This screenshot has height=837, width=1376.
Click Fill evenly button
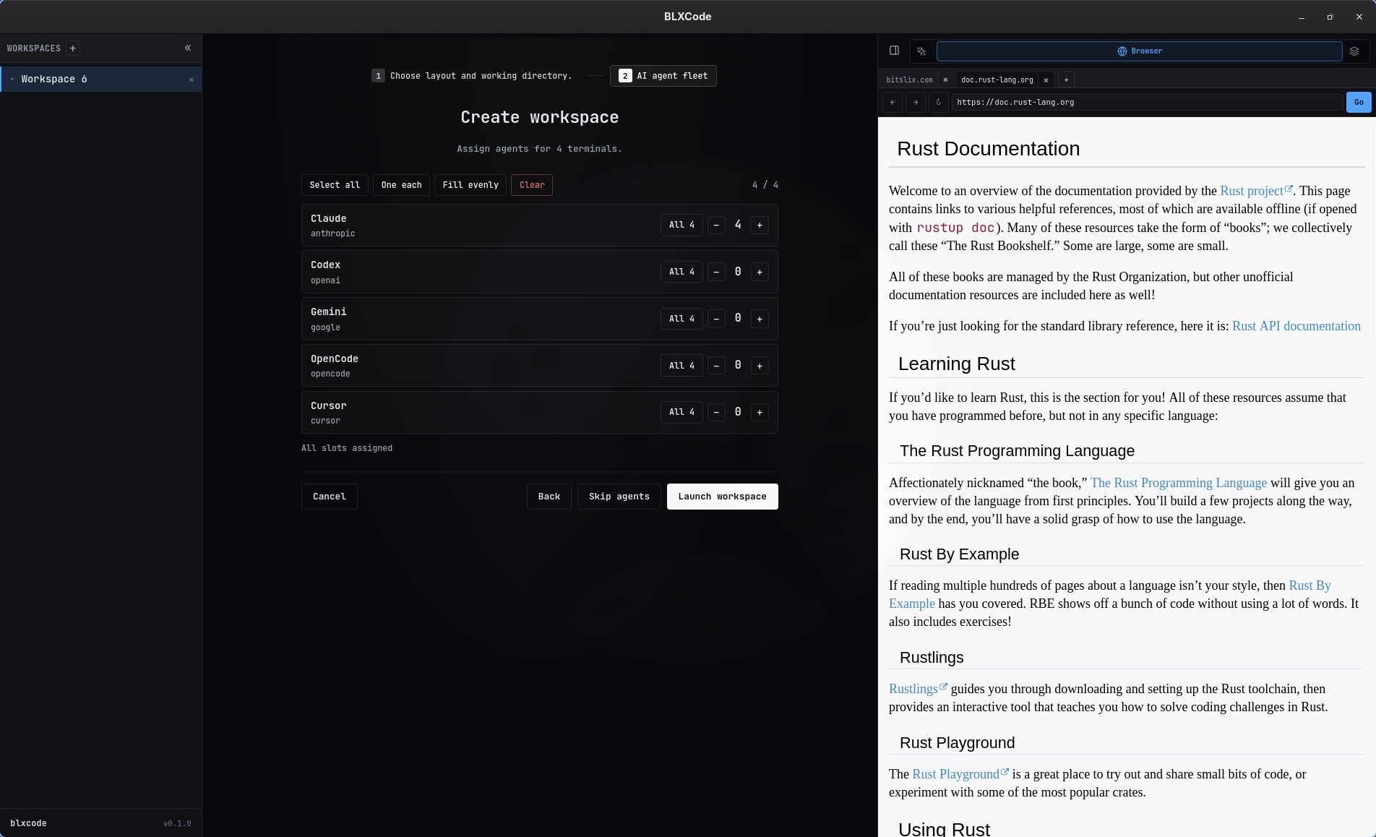(470, 185)
